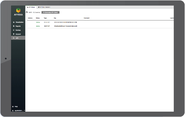Click Active status of SOAP API row
The image size is (185, 117).
[38, 26]
